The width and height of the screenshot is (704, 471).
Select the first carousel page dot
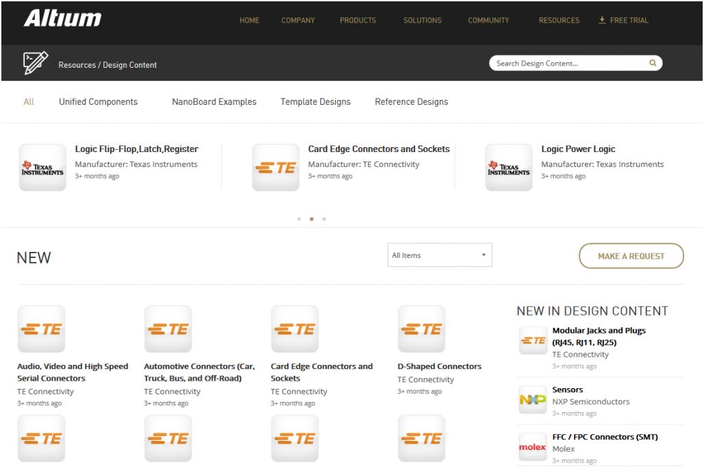(x=299, y=219)
